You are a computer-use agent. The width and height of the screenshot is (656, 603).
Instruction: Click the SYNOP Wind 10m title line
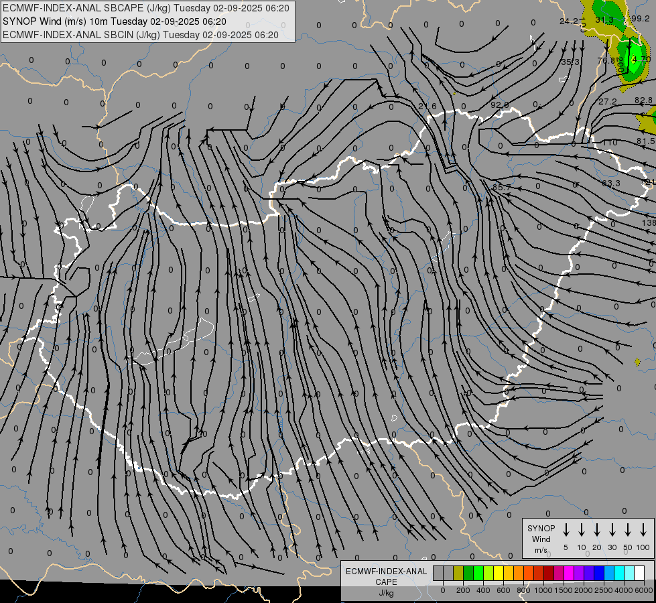114,21
